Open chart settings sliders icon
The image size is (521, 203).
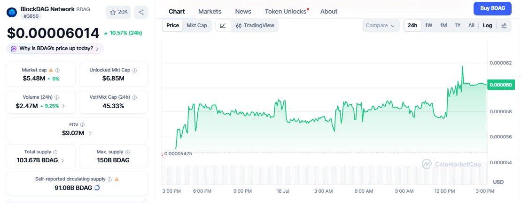click(504, 25)
